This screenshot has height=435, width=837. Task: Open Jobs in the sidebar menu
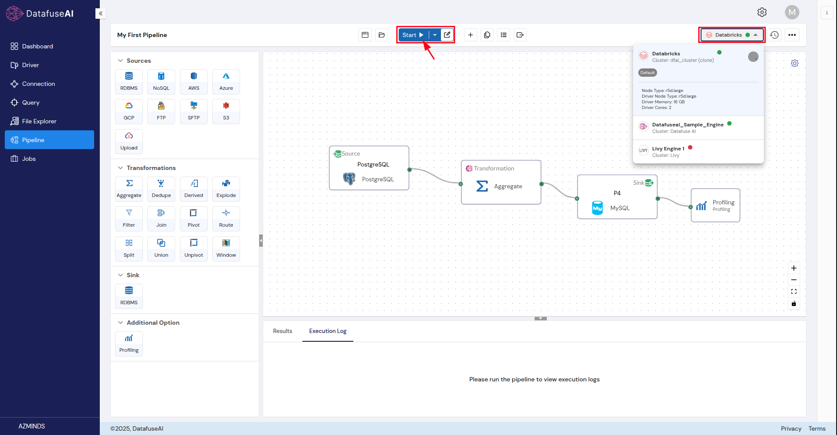point(29,159)
